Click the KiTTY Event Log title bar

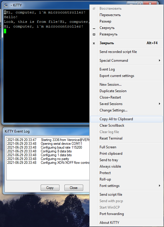[46, 131]
